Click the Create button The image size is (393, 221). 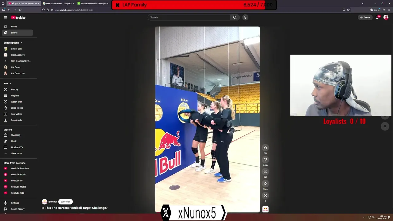[x=365, y=17]
